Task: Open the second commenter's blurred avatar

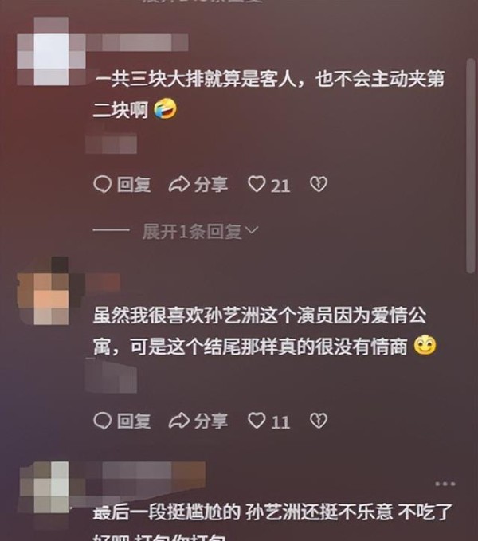Action: click(51, 291)
